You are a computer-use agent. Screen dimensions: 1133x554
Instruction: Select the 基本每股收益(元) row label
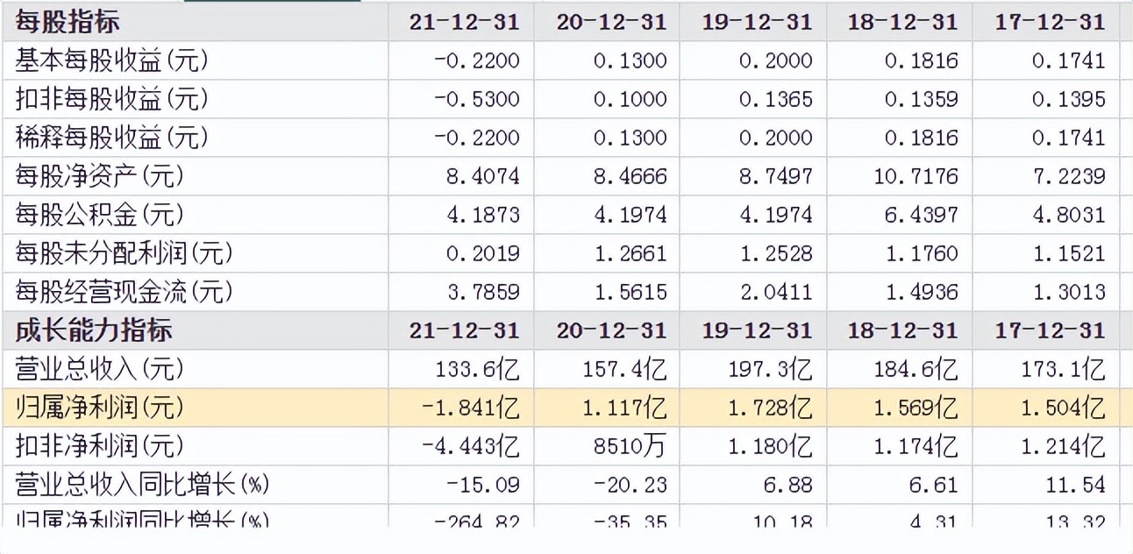tap(112, 60)
